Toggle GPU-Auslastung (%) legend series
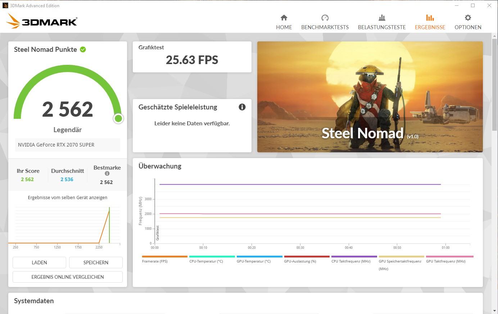This screenshot has height=314, width=498. 307,259
